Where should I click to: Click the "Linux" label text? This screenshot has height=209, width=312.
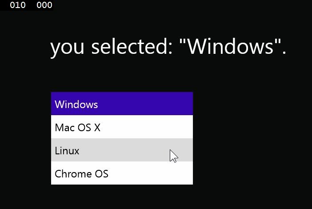click(x=67, y=151)
